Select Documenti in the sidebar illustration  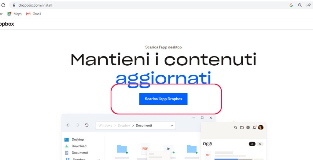point(76,153)
